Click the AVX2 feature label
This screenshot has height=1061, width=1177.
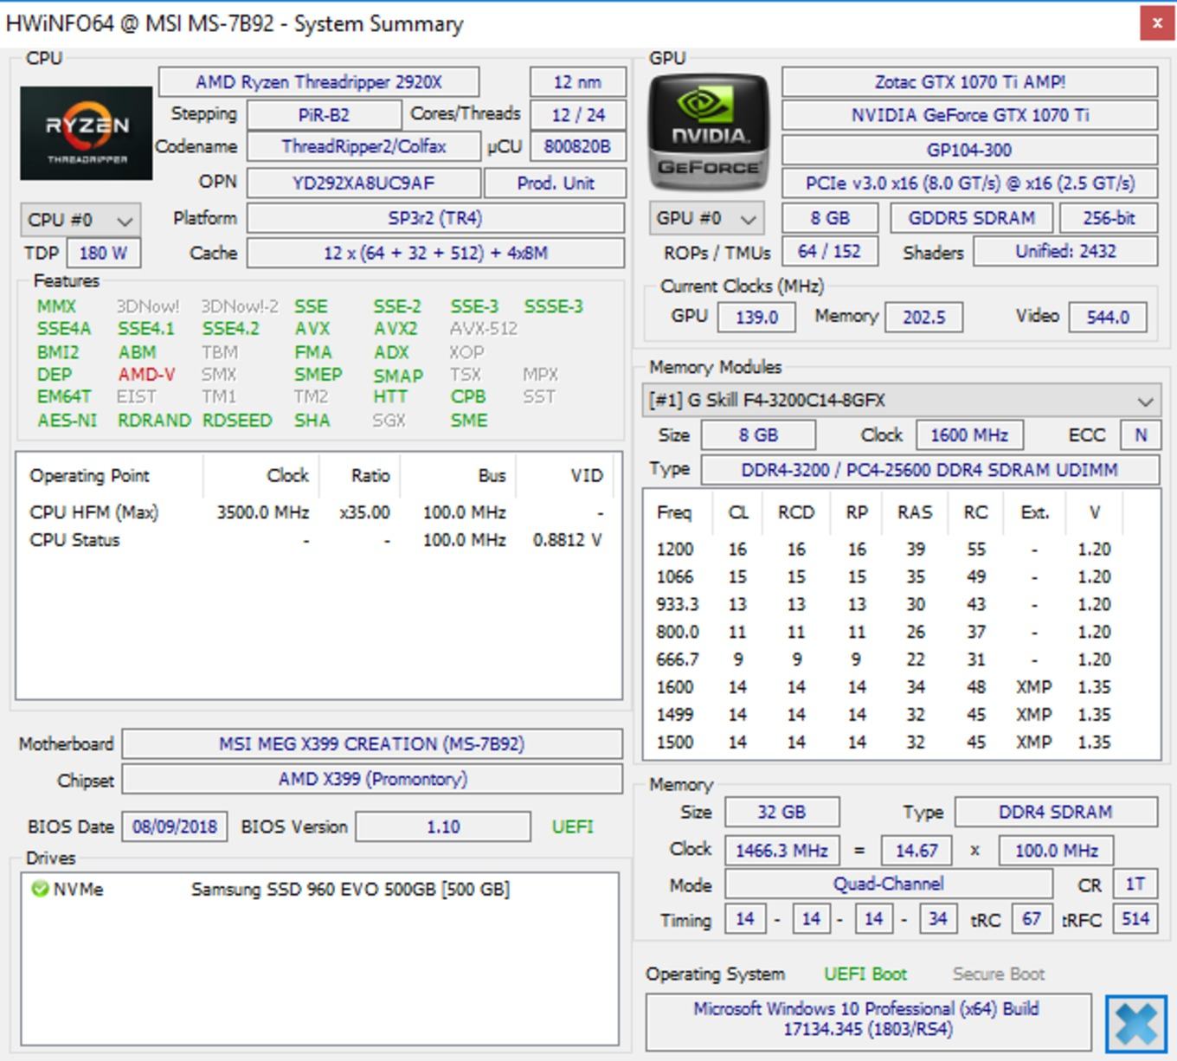[396, 329]
